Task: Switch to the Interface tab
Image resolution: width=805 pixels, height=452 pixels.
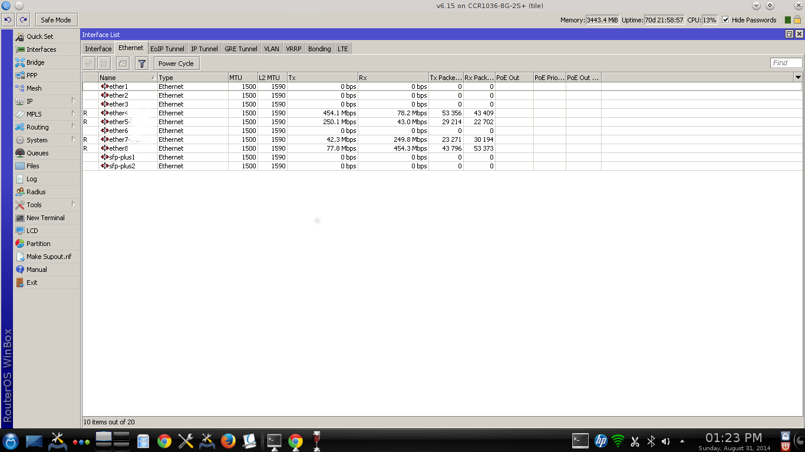Action: (98, 49)
